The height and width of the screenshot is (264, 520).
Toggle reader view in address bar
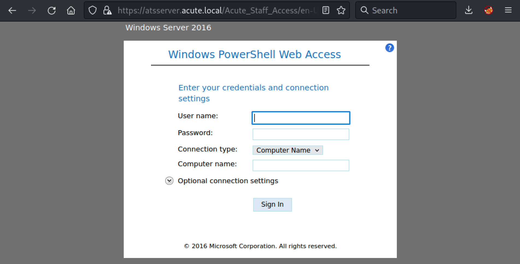326,10
